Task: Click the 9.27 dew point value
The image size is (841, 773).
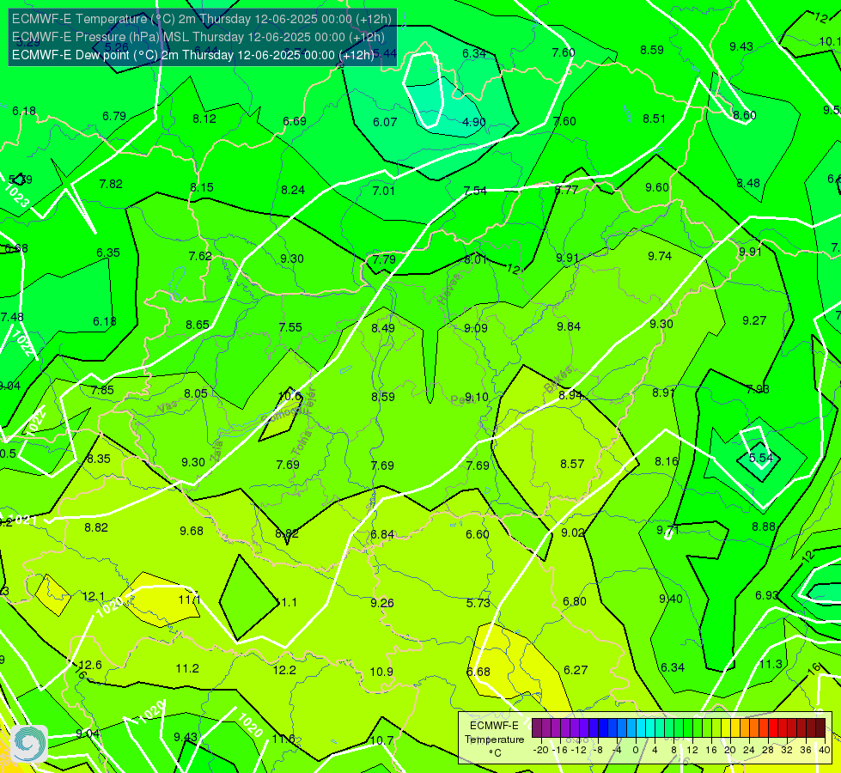Action: [x=754, y=320]
